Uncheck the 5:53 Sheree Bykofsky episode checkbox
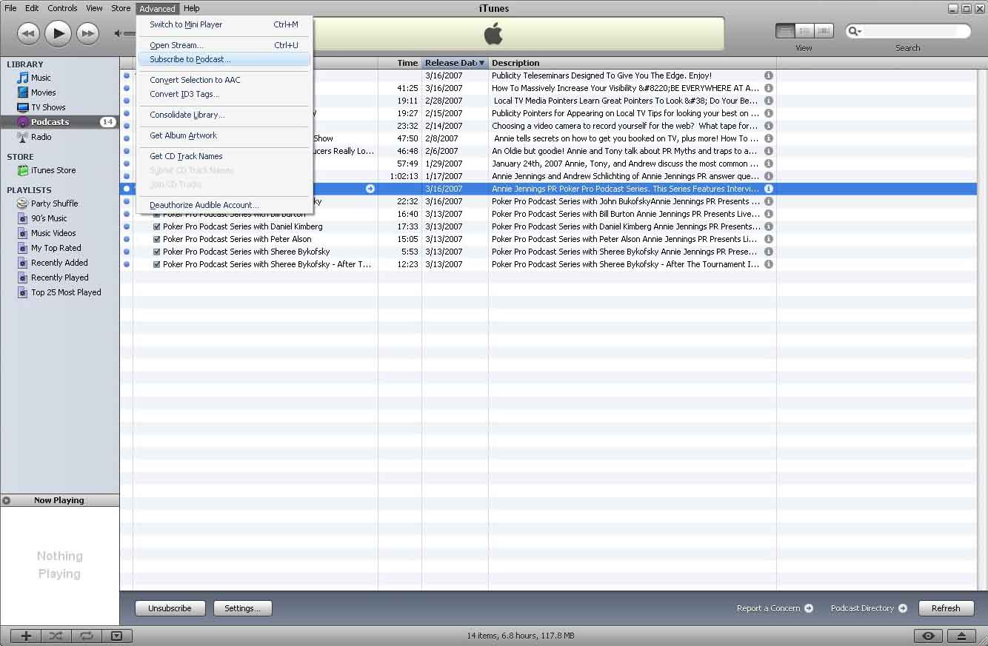The width and height of the screenshot is (988, 646). (x=157, y=252)
